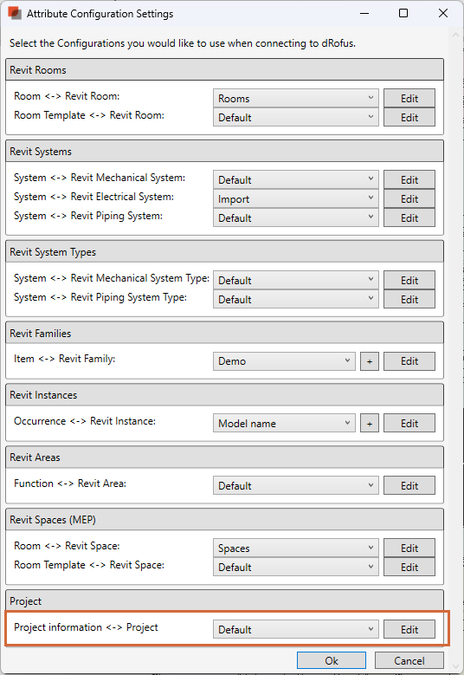Maximize the Attribute Configuration Settings window

403,13
